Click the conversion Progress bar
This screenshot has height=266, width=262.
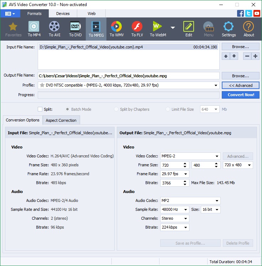[129, 95]
